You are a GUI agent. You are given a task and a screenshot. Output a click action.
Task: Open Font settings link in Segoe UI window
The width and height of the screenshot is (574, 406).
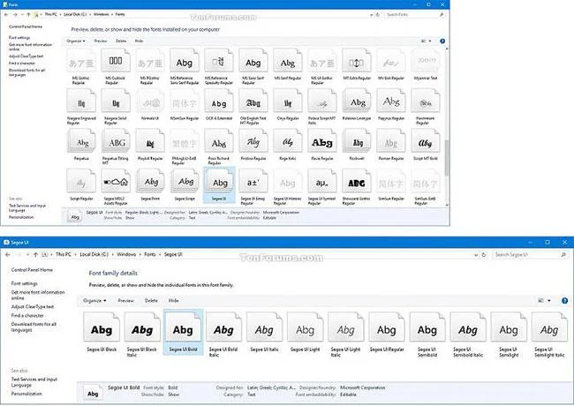coord(24,283)
